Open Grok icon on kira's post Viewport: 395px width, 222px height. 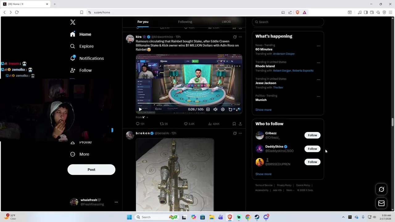point(235,37)
